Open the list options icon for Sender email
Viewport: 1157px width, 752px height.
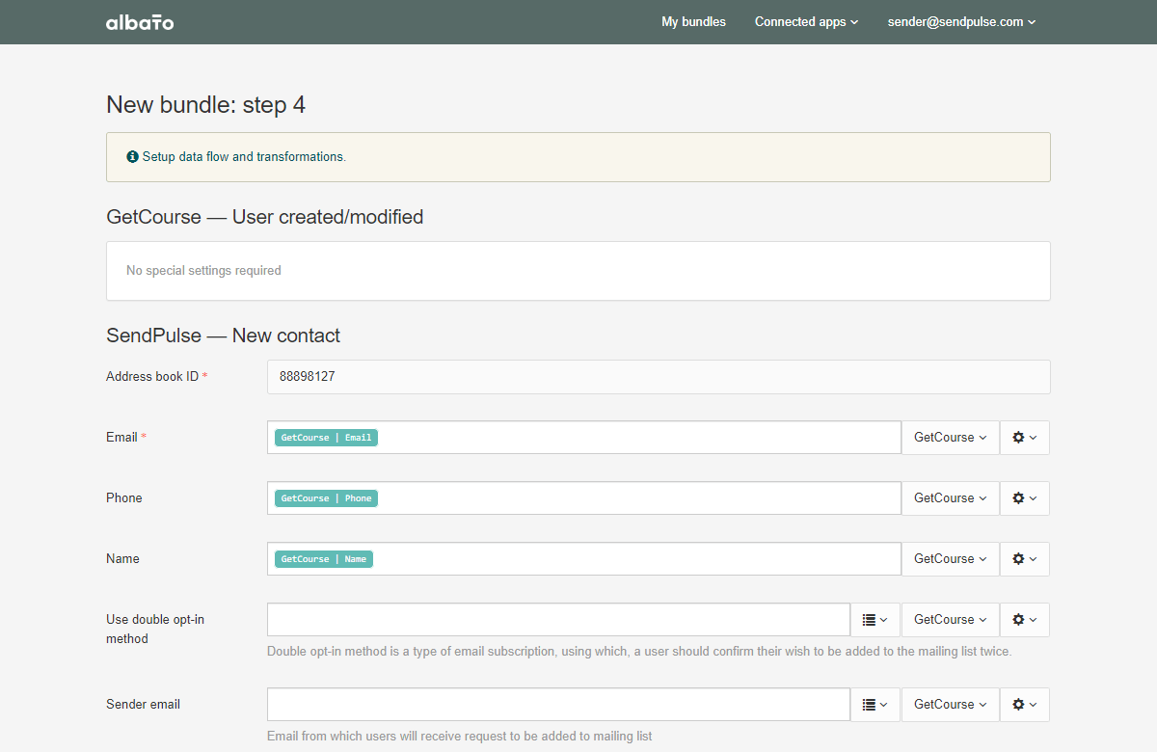[874, 705]
